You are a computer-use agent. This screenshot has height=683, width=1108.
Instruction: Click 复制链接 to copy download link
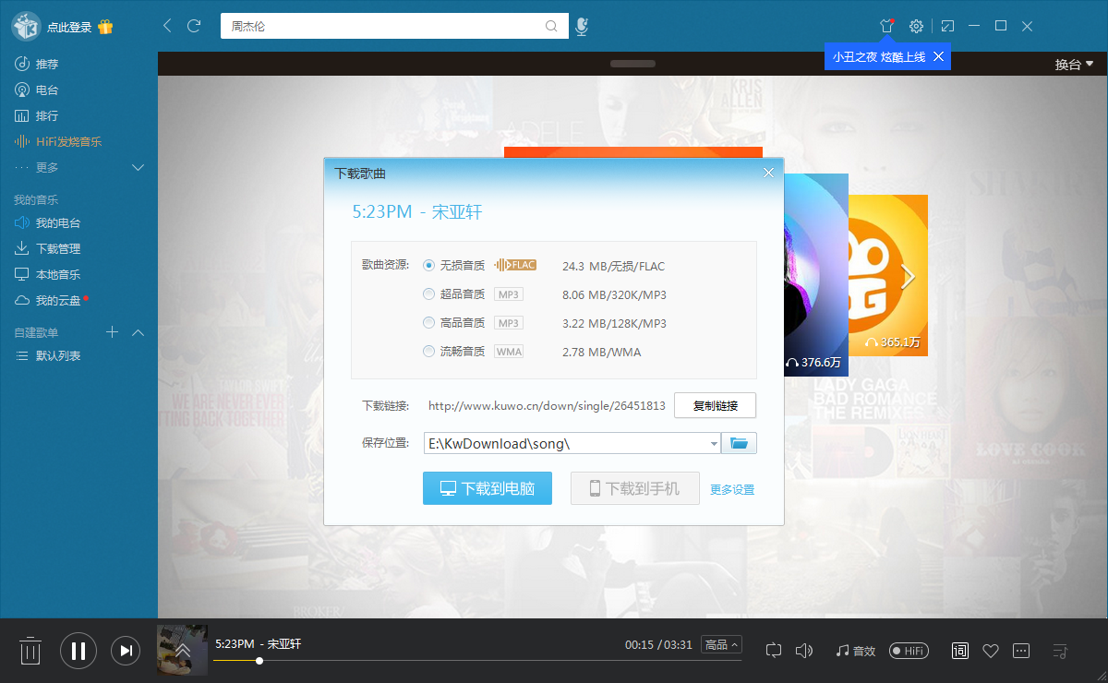(715, 405)
